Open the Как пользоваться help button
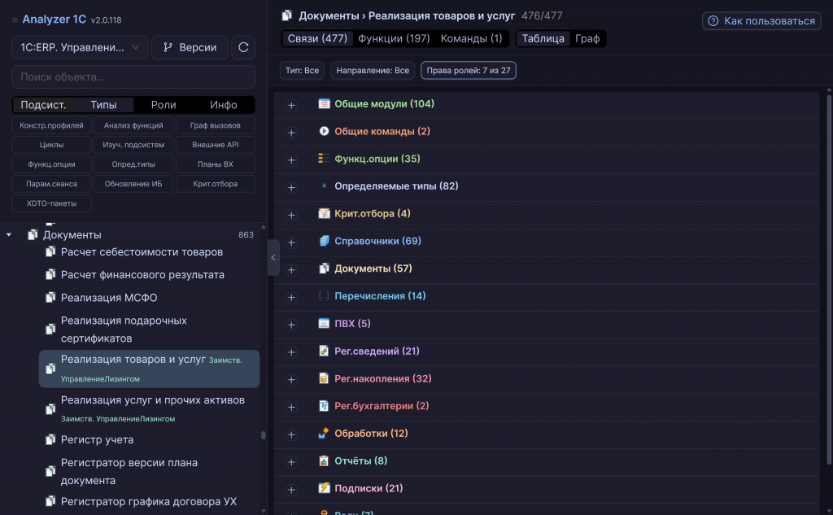 761,20
